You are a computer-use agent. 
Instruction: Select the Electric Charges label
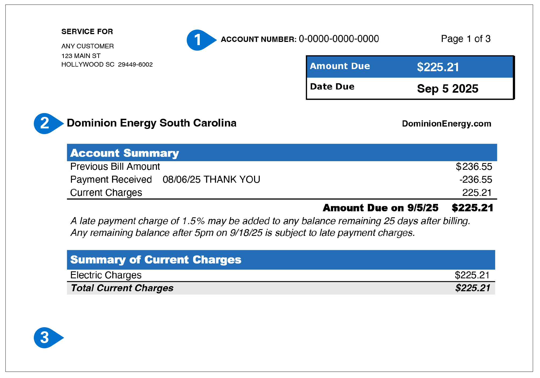[x=106, y=275]
